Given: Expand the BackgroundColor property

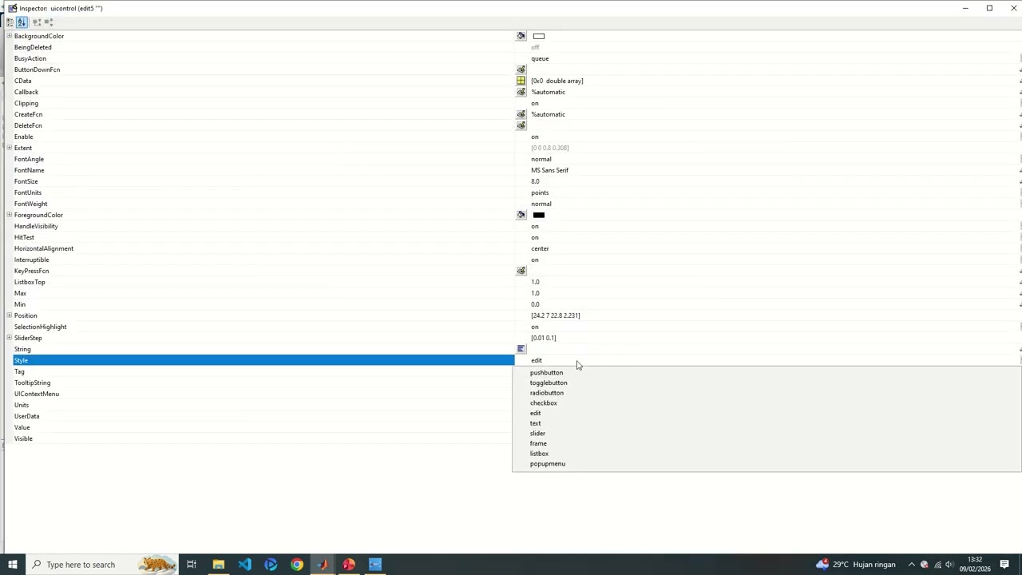Looking at the screenshot, I should [9, 36].
